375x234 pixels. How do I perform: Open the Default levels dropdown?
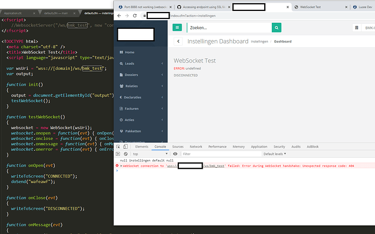coord(274,154)
